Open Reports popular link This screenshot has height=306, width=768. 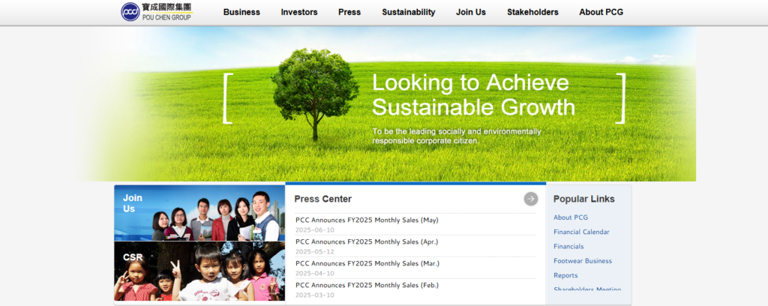click(565, 275)
